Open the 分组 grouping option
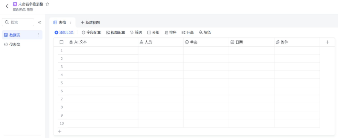The width and height of the screenshot is (338, 138). (x=153, y=33)
